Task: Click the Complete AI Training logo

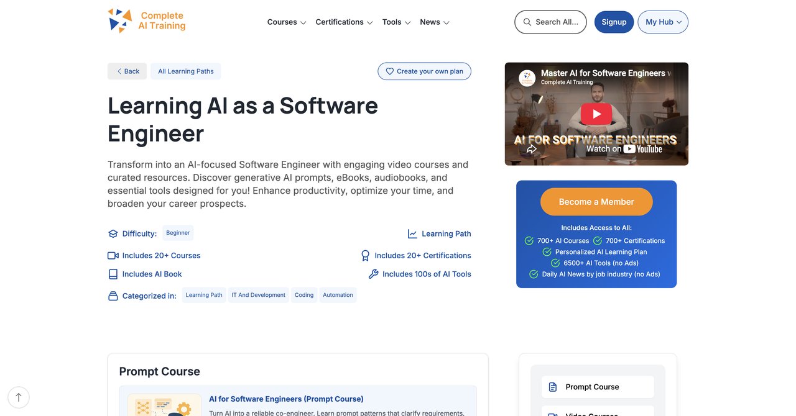Action: (x=147, y=20)
